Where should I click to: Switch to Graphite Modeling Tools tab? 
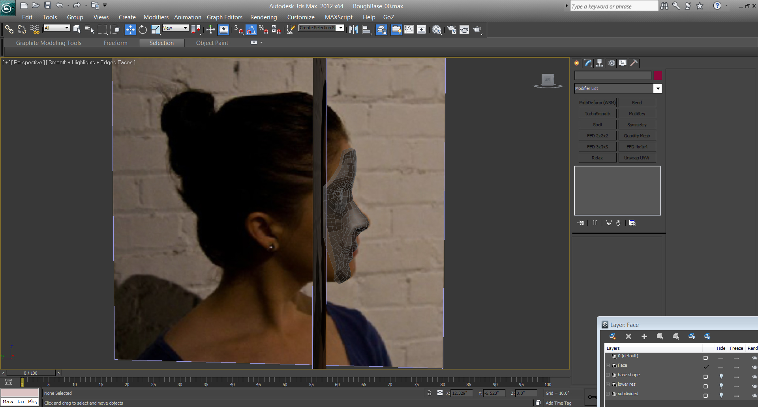pyautogui.click(x=49, y=43)
